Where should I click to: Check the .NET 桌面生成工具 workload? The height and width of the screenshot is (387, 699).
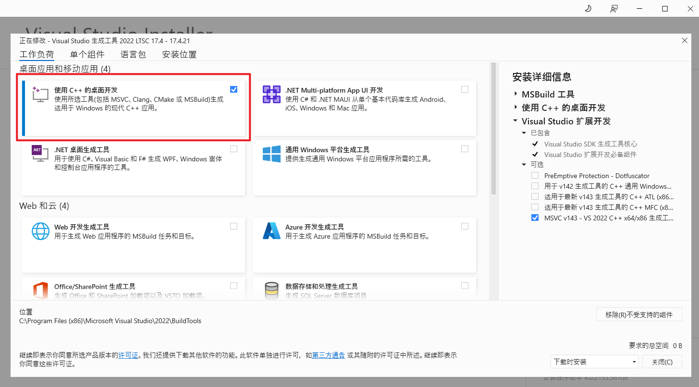tap(233, 149)
